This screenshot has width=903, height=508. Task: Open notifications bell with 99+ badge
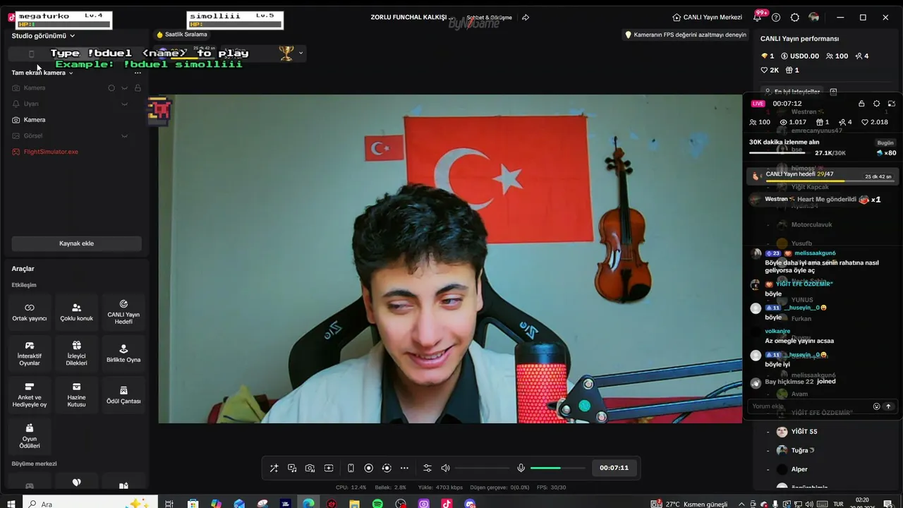click(x=758, y=18)
